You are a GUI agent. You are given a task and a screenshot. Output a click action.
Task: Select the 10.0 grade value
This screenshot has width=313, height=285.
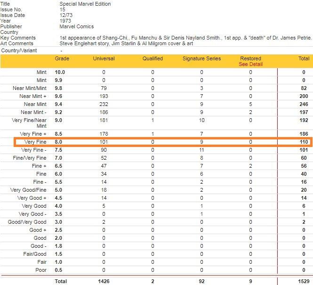pos(60,72)
